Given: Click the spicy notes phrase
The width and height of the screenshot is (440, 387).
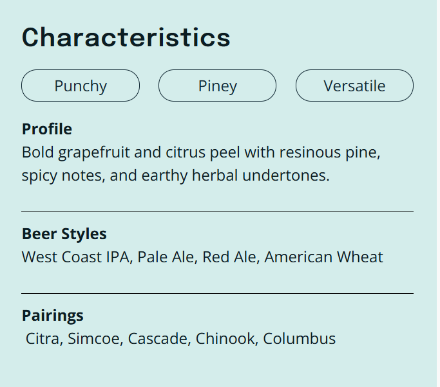Looking at the screenshot, I should click(x=62, y=175).
